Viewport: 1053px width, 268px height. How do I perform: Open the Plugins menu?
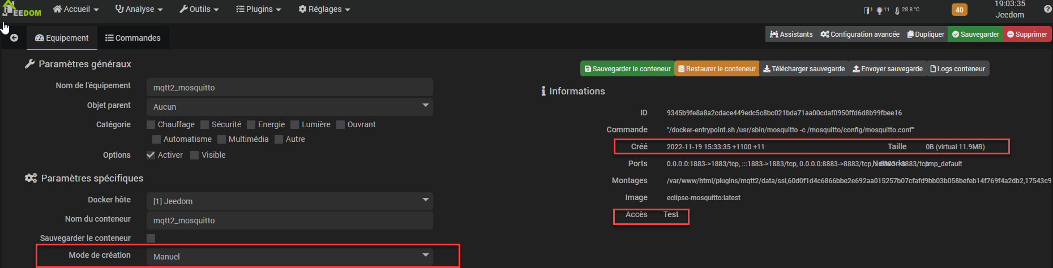coord(259,9)
